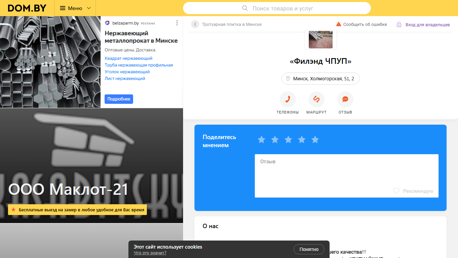Click the Поделитесь мнением label
Viewport: 458px width, 258px height.
point(219,141)
